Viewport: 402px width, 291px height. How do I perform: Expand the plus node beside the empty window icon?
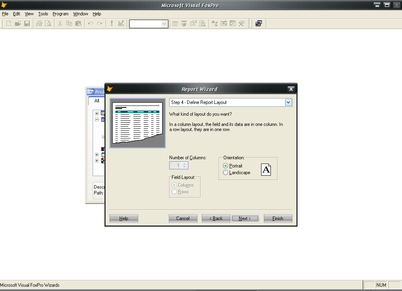97,155
